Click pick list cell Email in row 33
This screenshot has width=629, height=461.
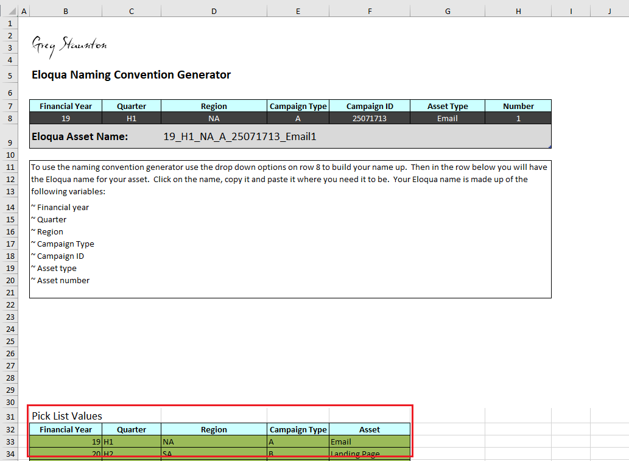pyautogui.click(x=370, y=442)
